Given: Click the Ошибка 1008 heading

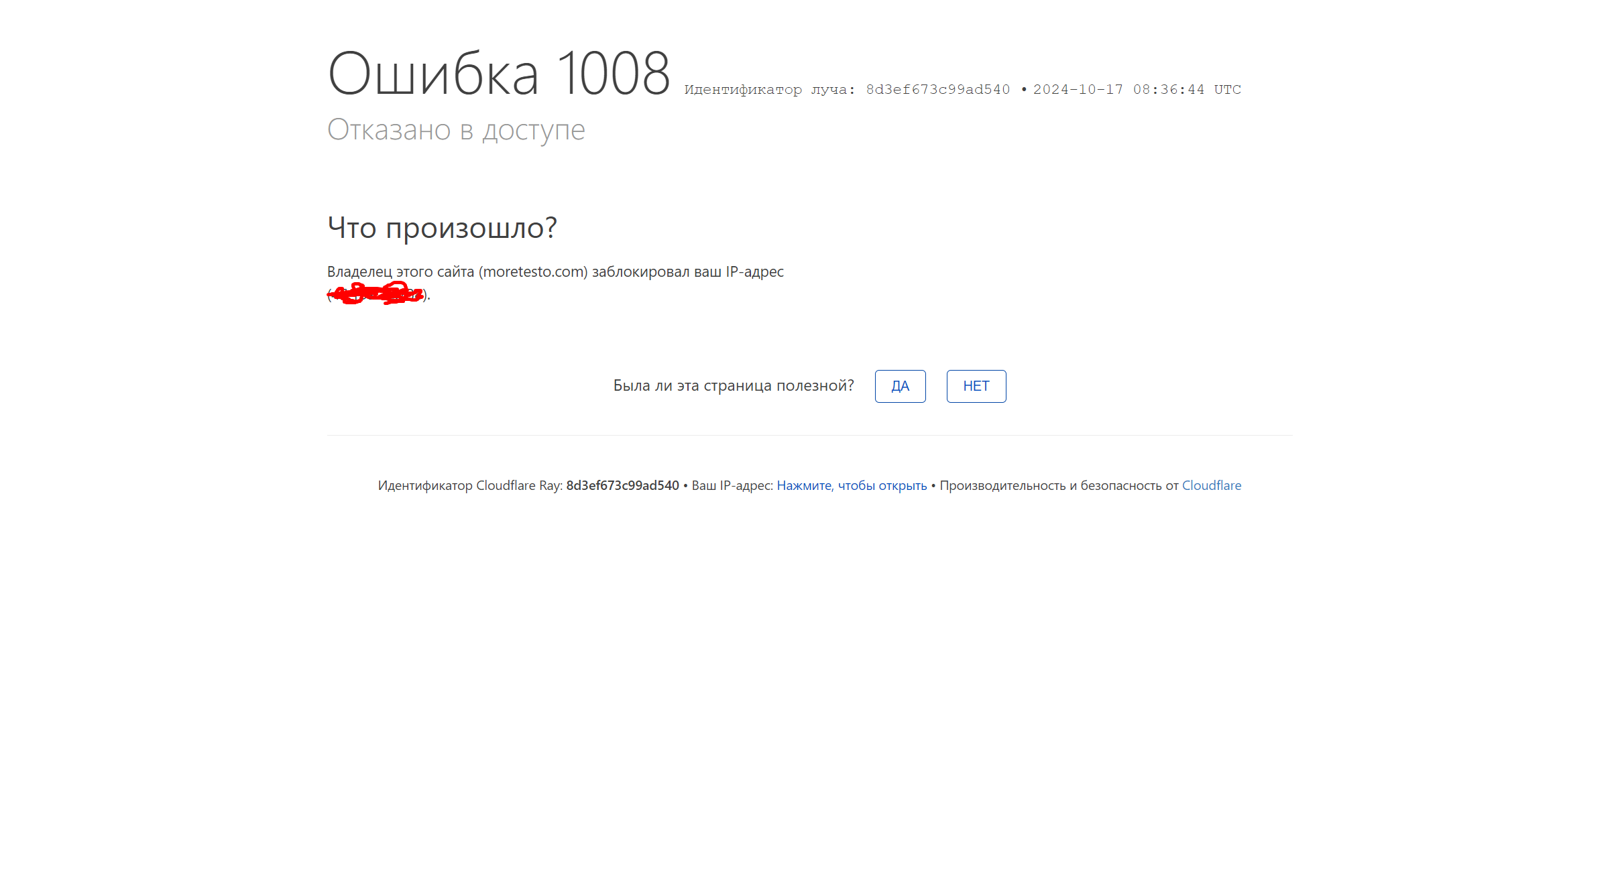Looking at the screenshot, I should tap(498, 74).
